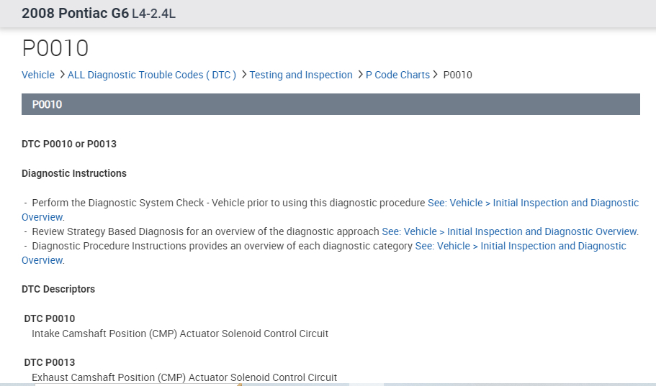Open ALL Diagnostic Trouble Codes breadcrumb
Screen dimensions: 656x386
pos(152,75)
